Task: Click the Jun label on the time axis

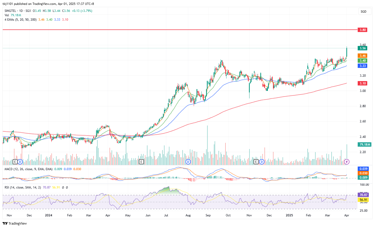Action: 148,215
